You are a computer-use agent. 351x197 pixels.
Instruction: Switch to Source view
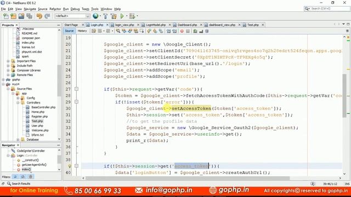(x=69, y=31)
